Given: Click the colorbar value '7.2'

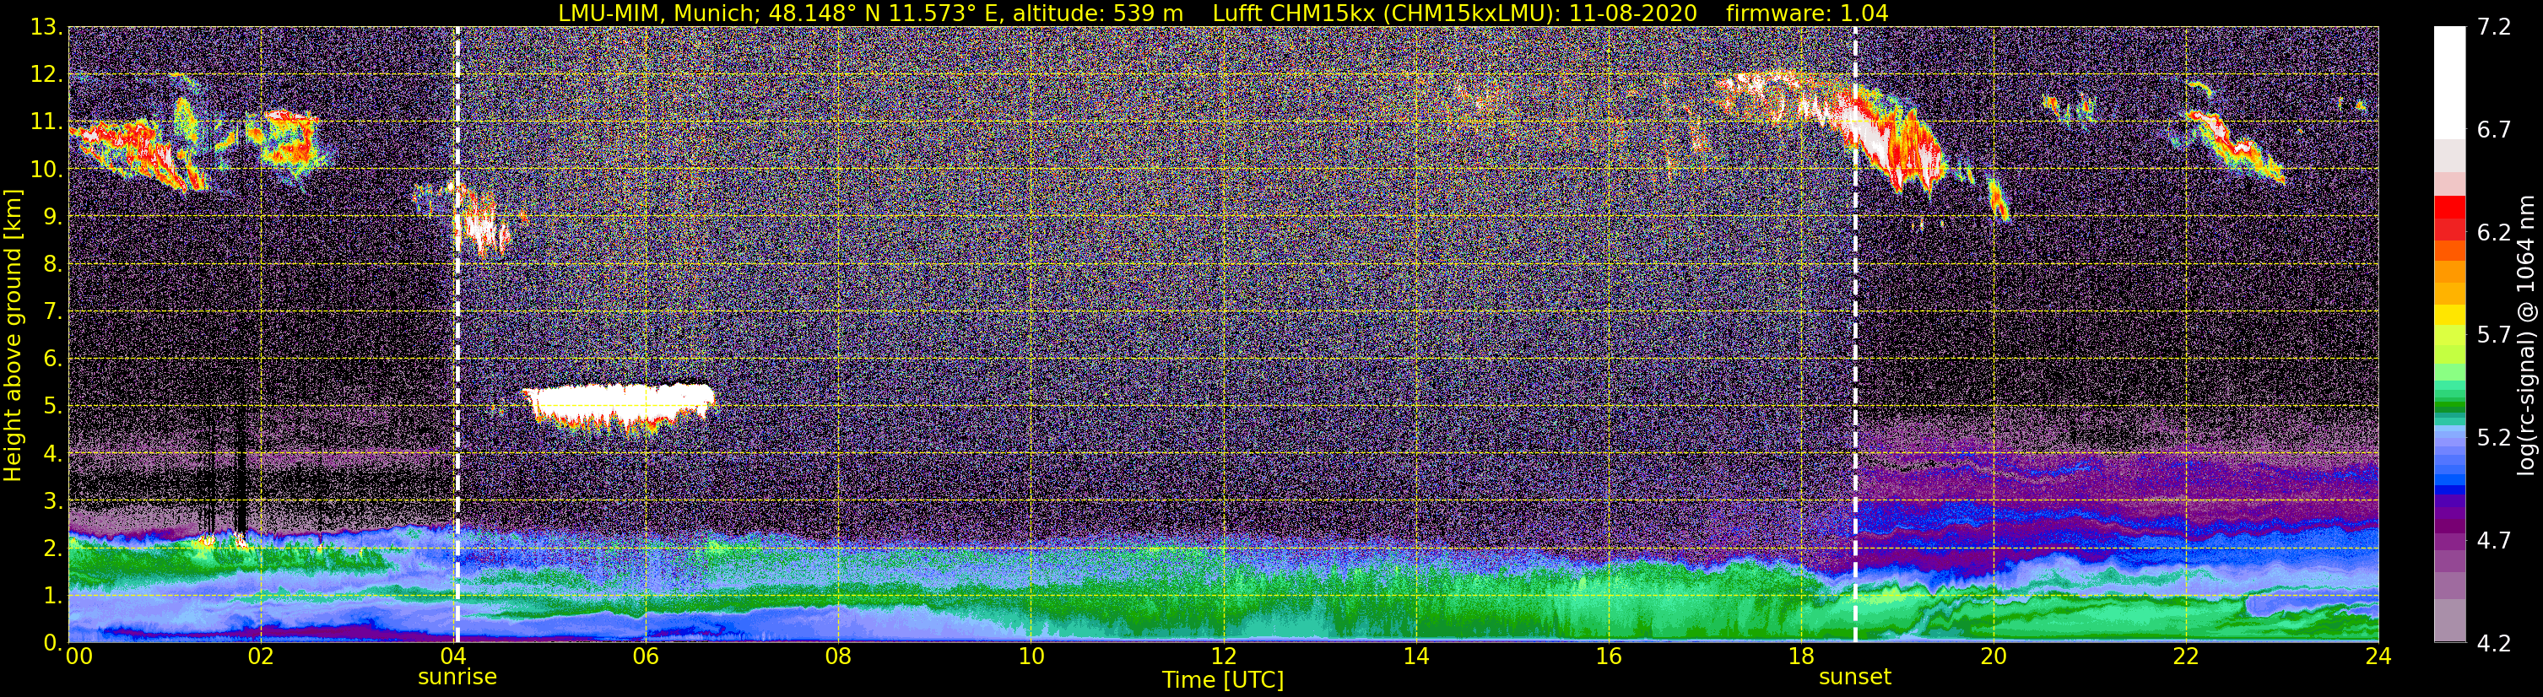Looking at the screenshot, I should tap(2494, 28).
